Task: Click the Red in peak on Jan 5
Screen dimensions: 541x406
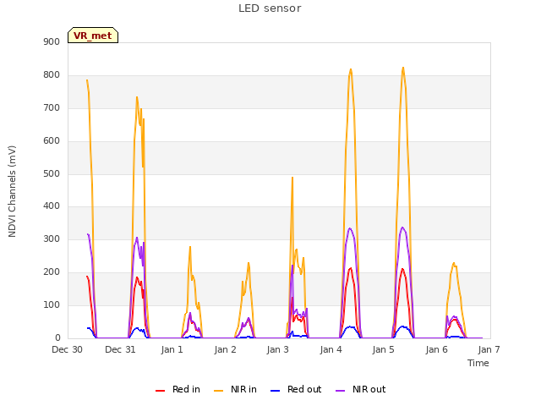Action: [x=402, y=269]
